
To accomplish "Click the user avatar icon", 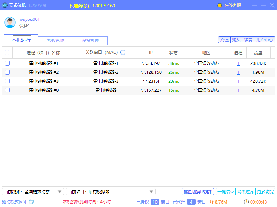I will [10, 22].
